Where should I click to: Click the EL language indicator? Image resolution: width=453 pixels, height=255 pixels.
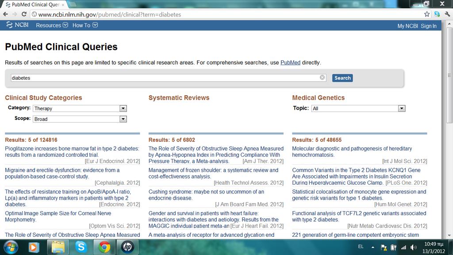click(x=361, y=247)
